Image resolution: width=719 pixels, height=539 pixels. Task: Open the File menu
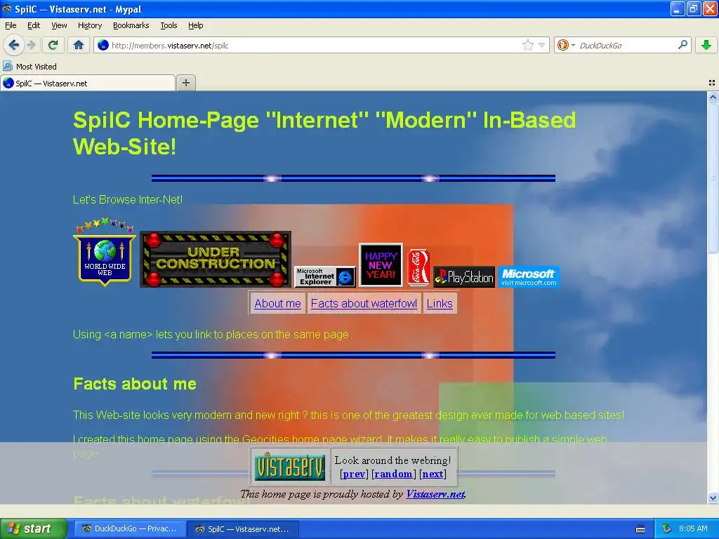[11, 25]
